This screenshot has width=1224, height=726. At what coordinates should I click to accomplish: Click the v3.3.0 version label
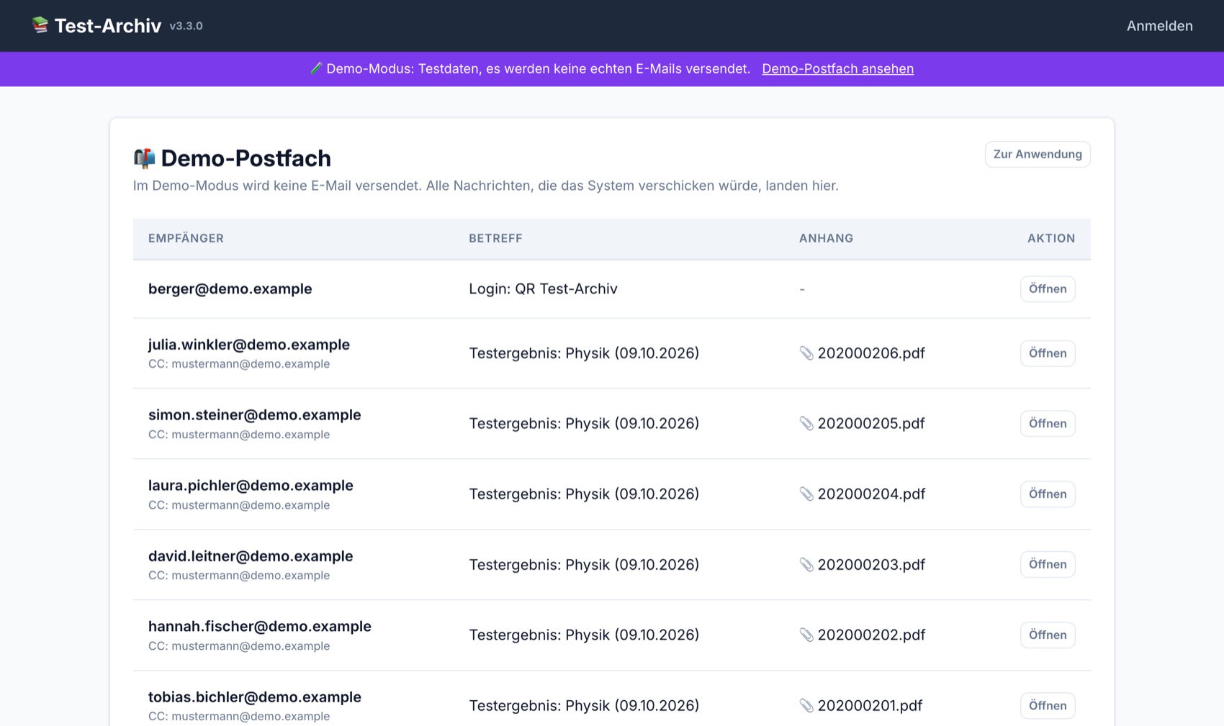coord(186,26)
